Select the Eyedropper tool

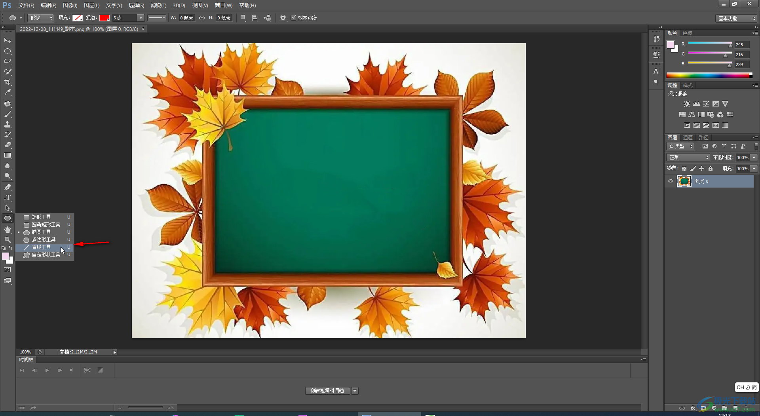[x=8, y=93]
